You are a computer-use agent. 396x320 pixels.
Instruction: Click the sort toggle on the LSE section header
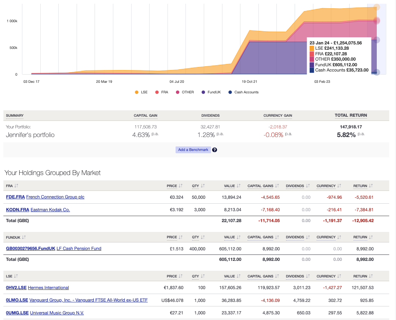(16, 276)
